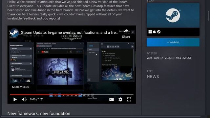This screenshot has width=210, height=118.
Task: Toggle closed captions with the CC button
Action: click(x=112, y=99)
